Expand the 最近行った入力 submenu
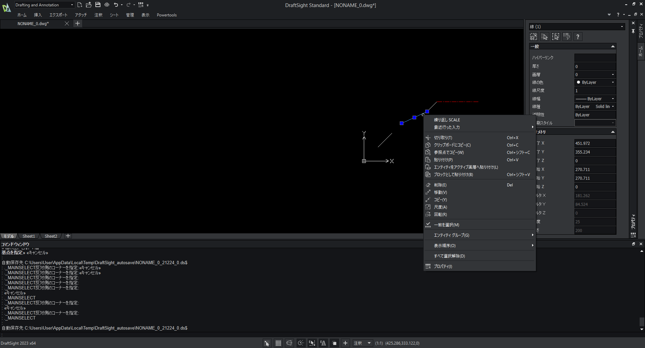 479,127
